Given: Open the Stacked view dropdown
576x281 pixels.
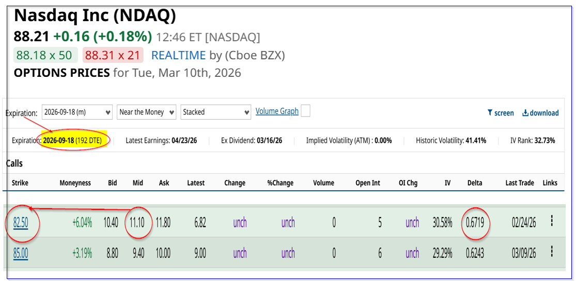Looking at the screenshot, I should [x=216, y=112].
